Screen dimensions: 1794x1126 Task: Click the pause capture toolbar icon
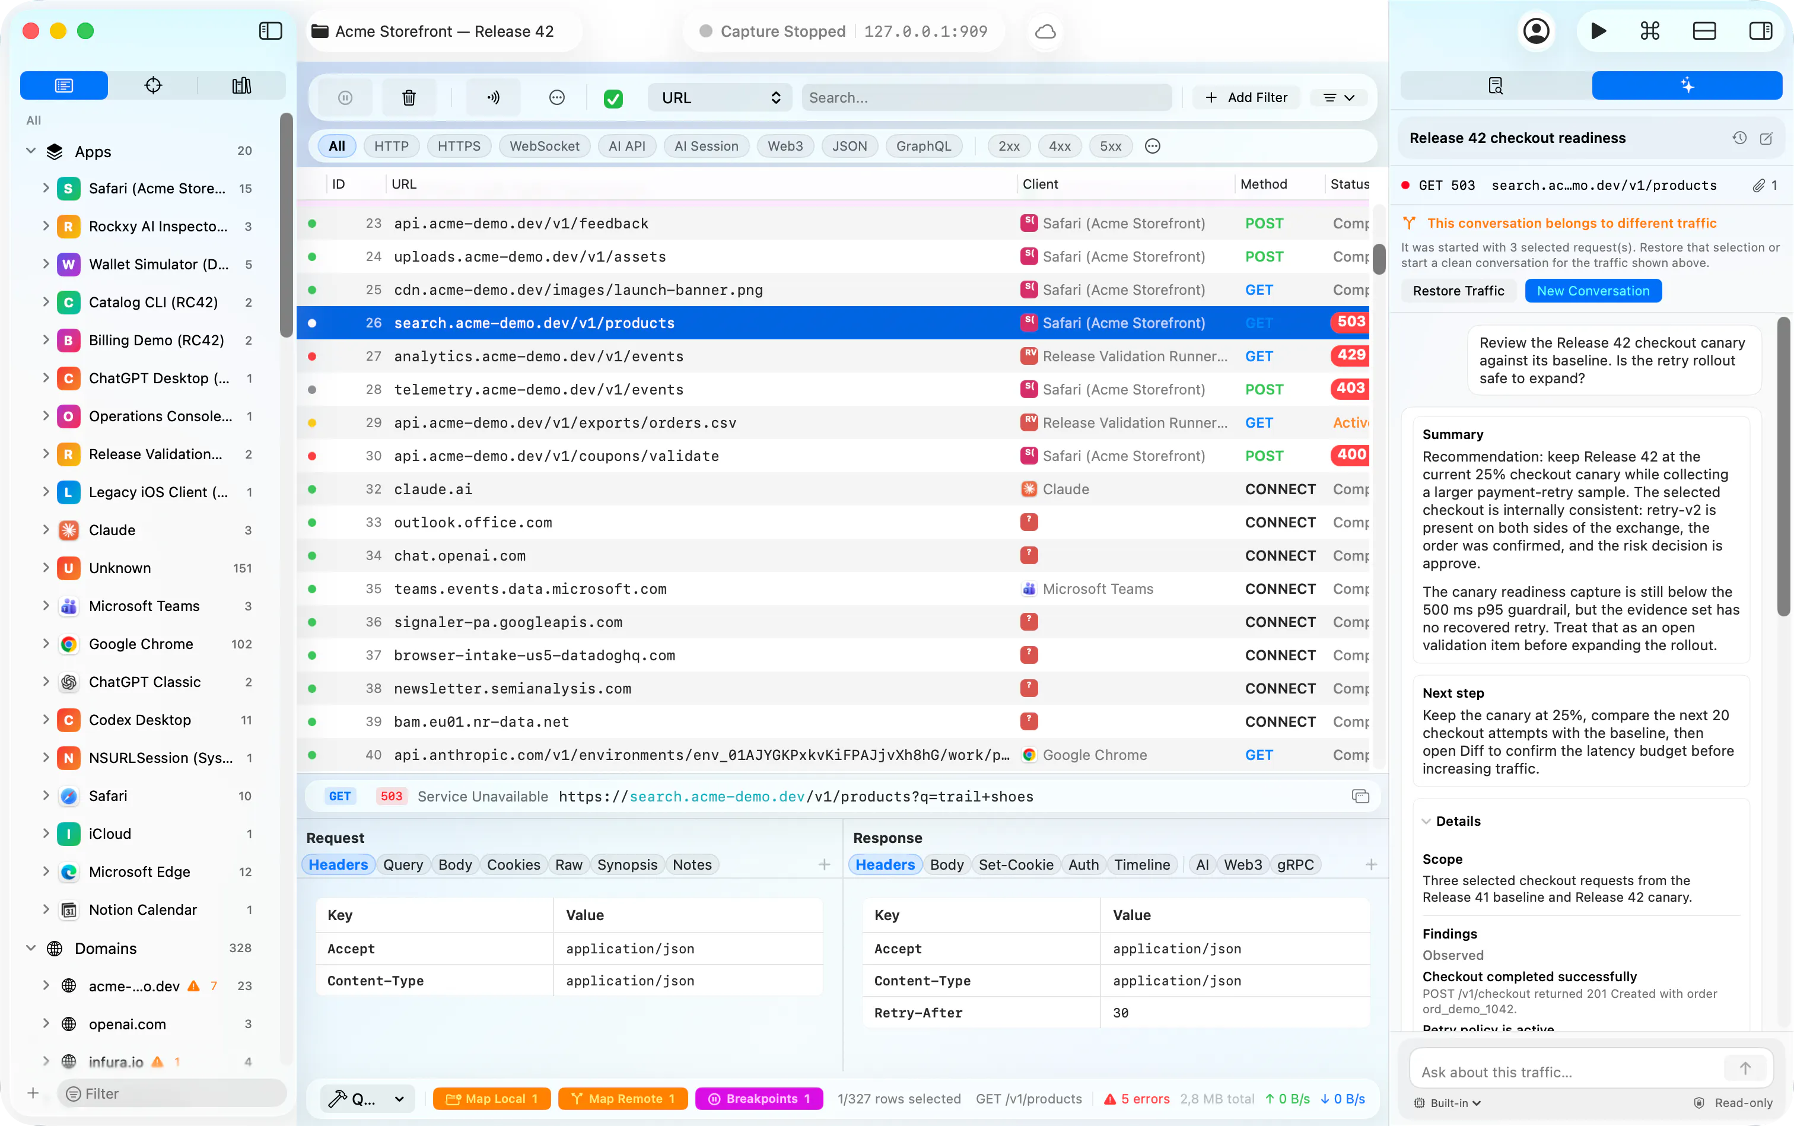345,97
